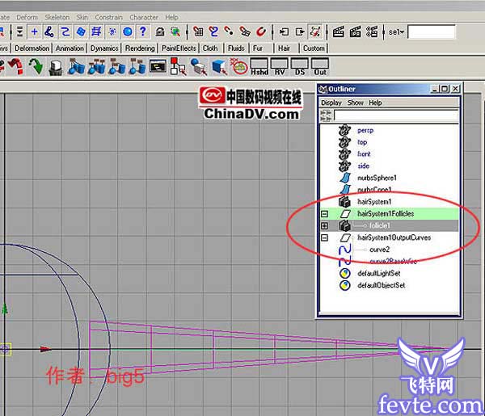Viewport: 485px width, 416px height.
Task: Toggle the handles (plus sign) selection mask
Action: pyautogui.click(x=34, y=32)
